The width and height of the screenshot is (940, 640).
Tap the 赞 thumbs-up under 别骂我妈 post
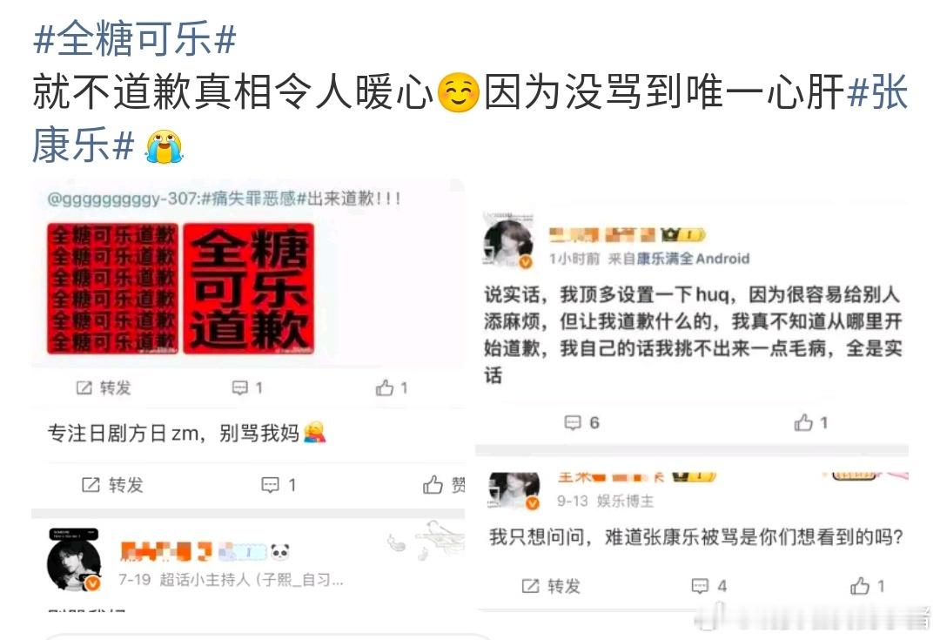[443, 485]
